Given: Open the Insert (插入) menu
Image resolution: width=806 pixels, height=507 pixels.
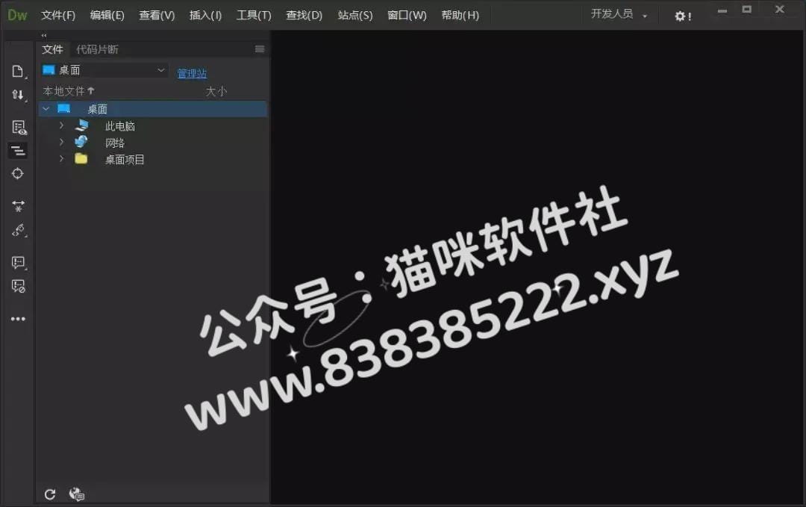Looking at the screenshot, I should 205,16.
